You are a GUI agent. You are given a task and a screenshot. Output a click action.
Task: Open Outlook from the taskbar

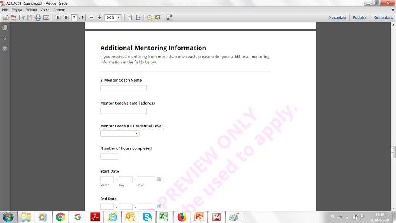[x=130, y=217]
